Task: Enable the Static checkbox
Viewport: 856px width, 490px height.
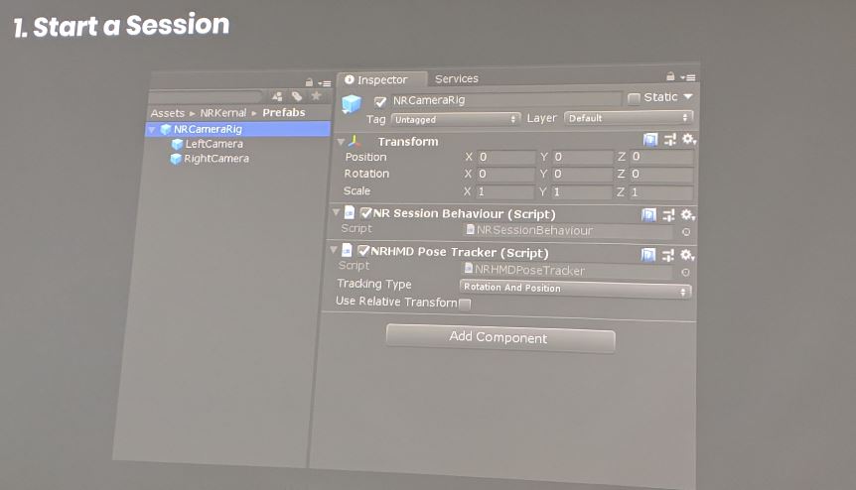Action: 634,98
